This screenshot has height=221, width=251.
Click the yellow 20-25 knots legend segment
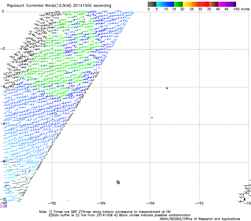pyautogui.click(x=187, y=4)
